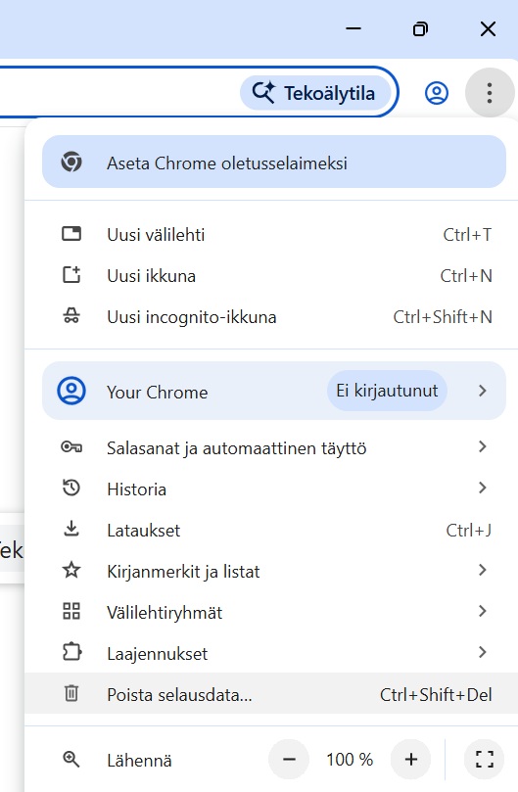
Task: Click the tab groups grid icon
Action: point(71,611)
